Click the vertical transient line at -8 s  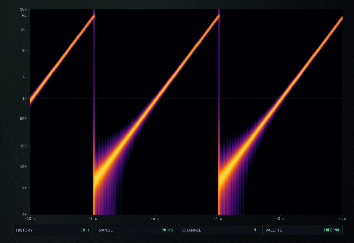94,112
